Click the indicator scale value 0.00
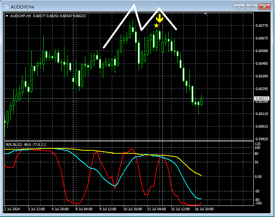275x217 pixels. (258, 177)
